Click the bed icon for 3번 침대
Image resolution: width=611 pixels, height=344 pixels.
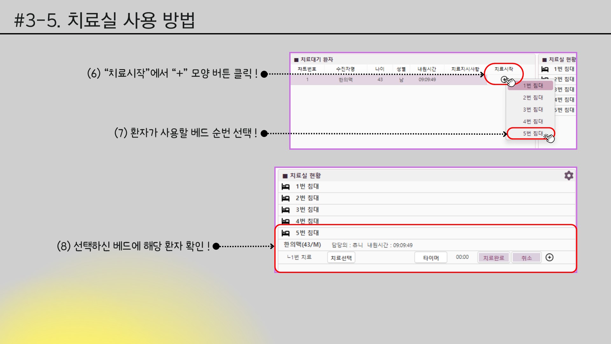click(285, 210)
